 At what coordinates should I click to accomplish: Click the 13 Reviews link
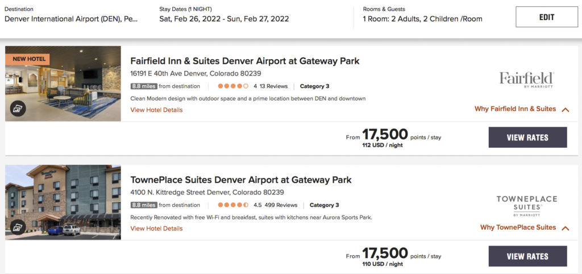pos(273,86)
